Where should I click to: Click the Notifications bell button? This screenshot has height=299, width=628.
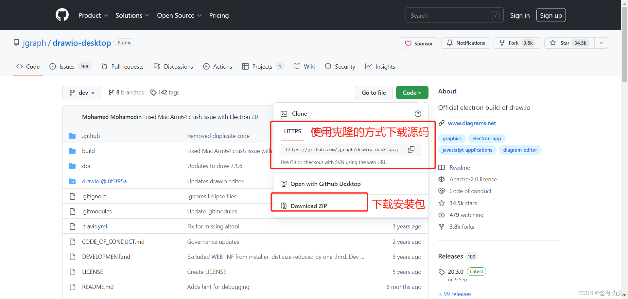pos(465,43)
